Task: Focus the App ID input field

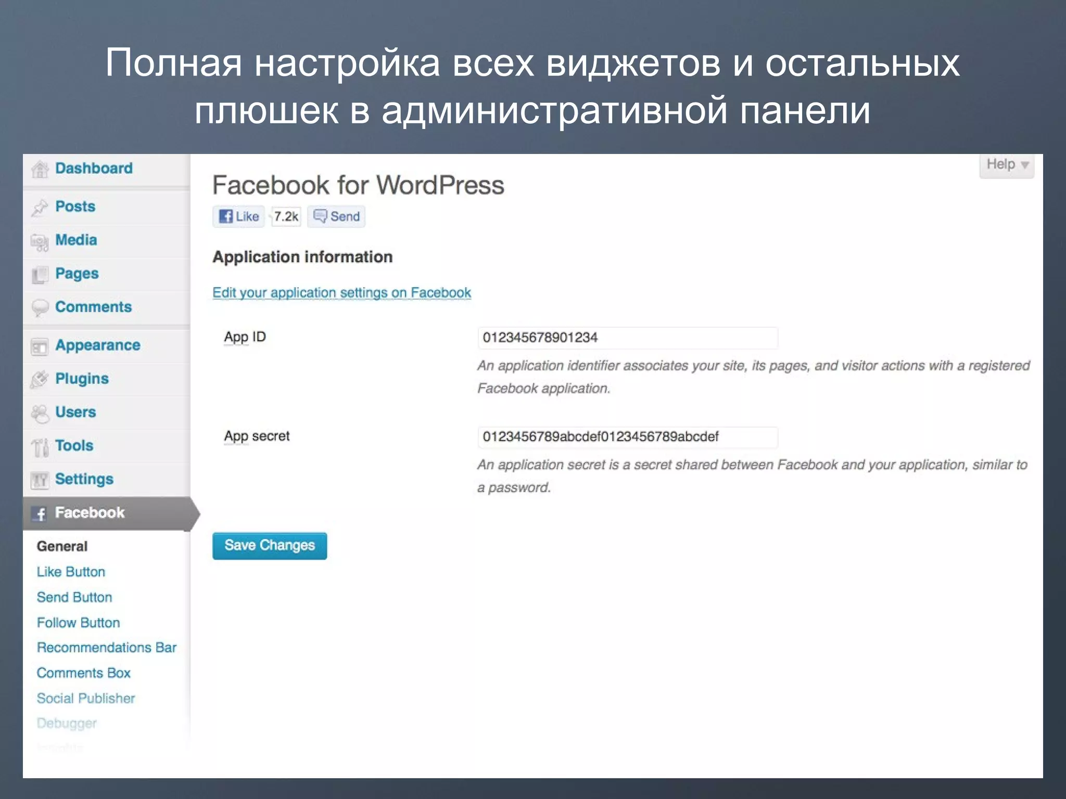Action: [628, 338]
